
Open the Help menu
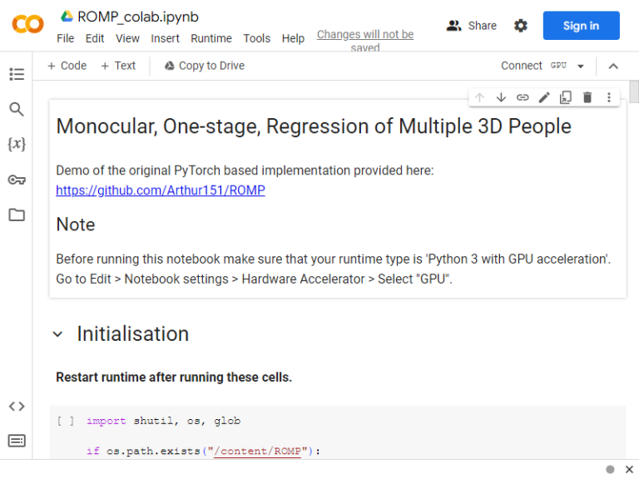coord(293,38)
